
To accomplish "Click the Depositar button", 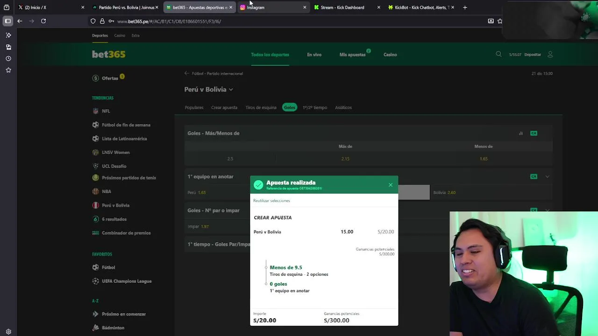I will (533, 55).
